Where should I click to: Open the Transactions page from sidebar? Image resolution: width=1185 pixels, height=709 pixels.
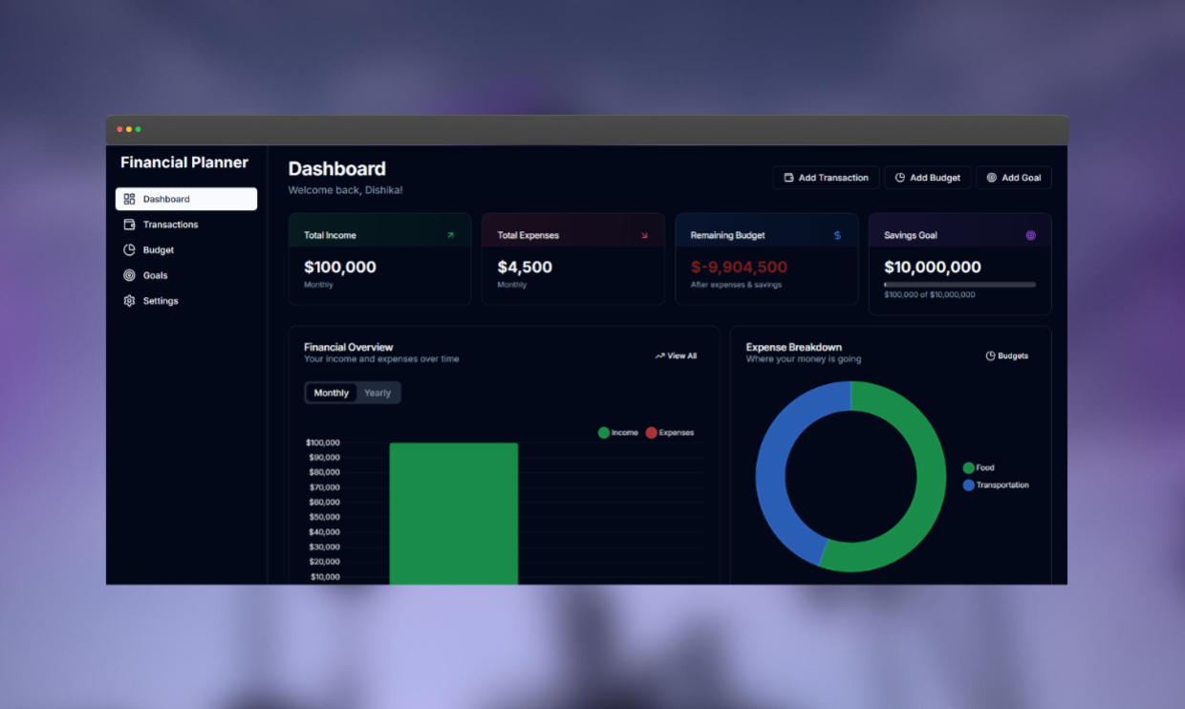(170, 225)
